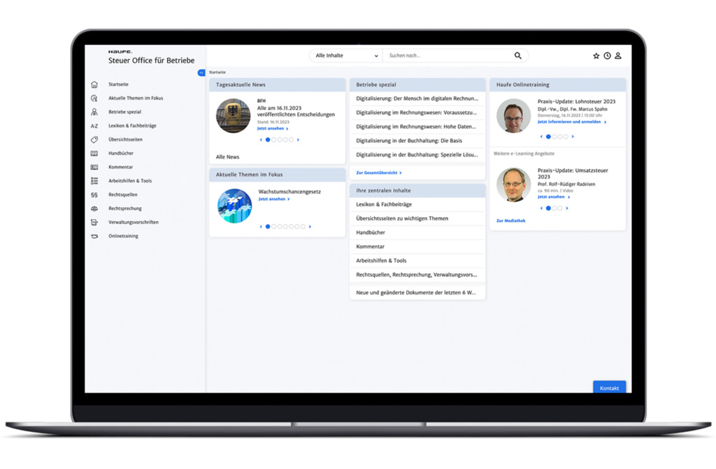Go to previous slide in Aktuelle Themen im Fokus
The width and height of the screenshot is (716, 469).
(261, 227)
